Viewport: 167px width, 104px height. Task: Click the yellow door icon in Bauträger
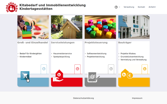point(145,69)
